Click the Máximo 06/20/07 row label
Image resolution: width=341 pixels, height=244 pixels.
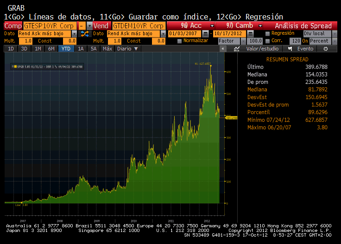click(x=269, y=127)
